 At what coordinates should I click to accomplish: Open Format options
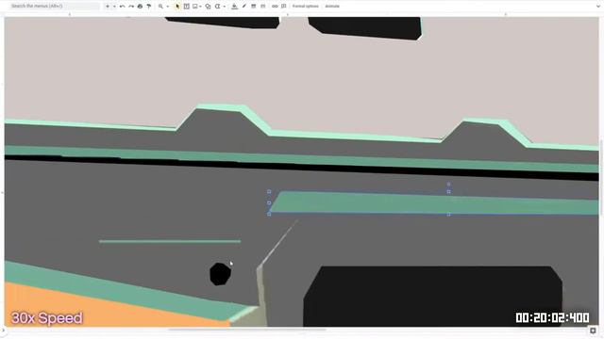click(306, 7)
